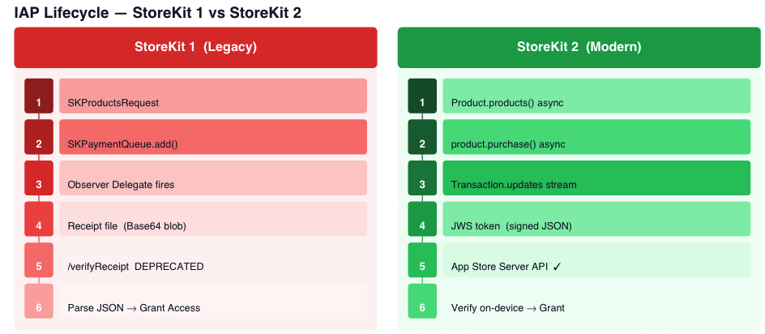Select step 4 badge beside JWS token
The height and width of the screenshot is (334, 765).
(422, 219)
